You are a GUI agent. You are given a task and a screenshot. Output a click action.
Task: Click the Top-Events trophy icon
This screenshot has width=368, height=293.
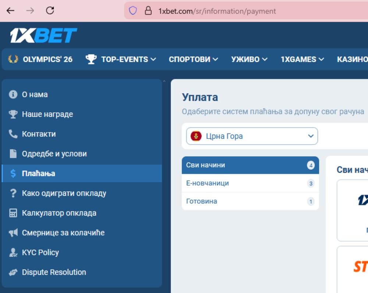[91, 59]
